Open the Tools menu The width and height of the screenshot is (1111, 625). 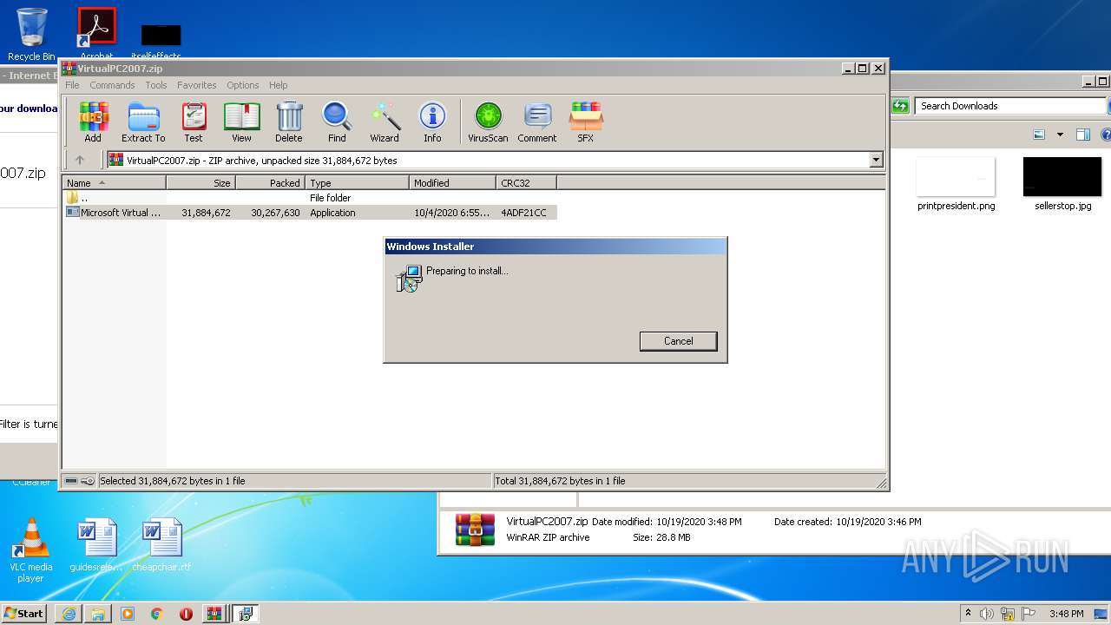click(x=156, y=85)
